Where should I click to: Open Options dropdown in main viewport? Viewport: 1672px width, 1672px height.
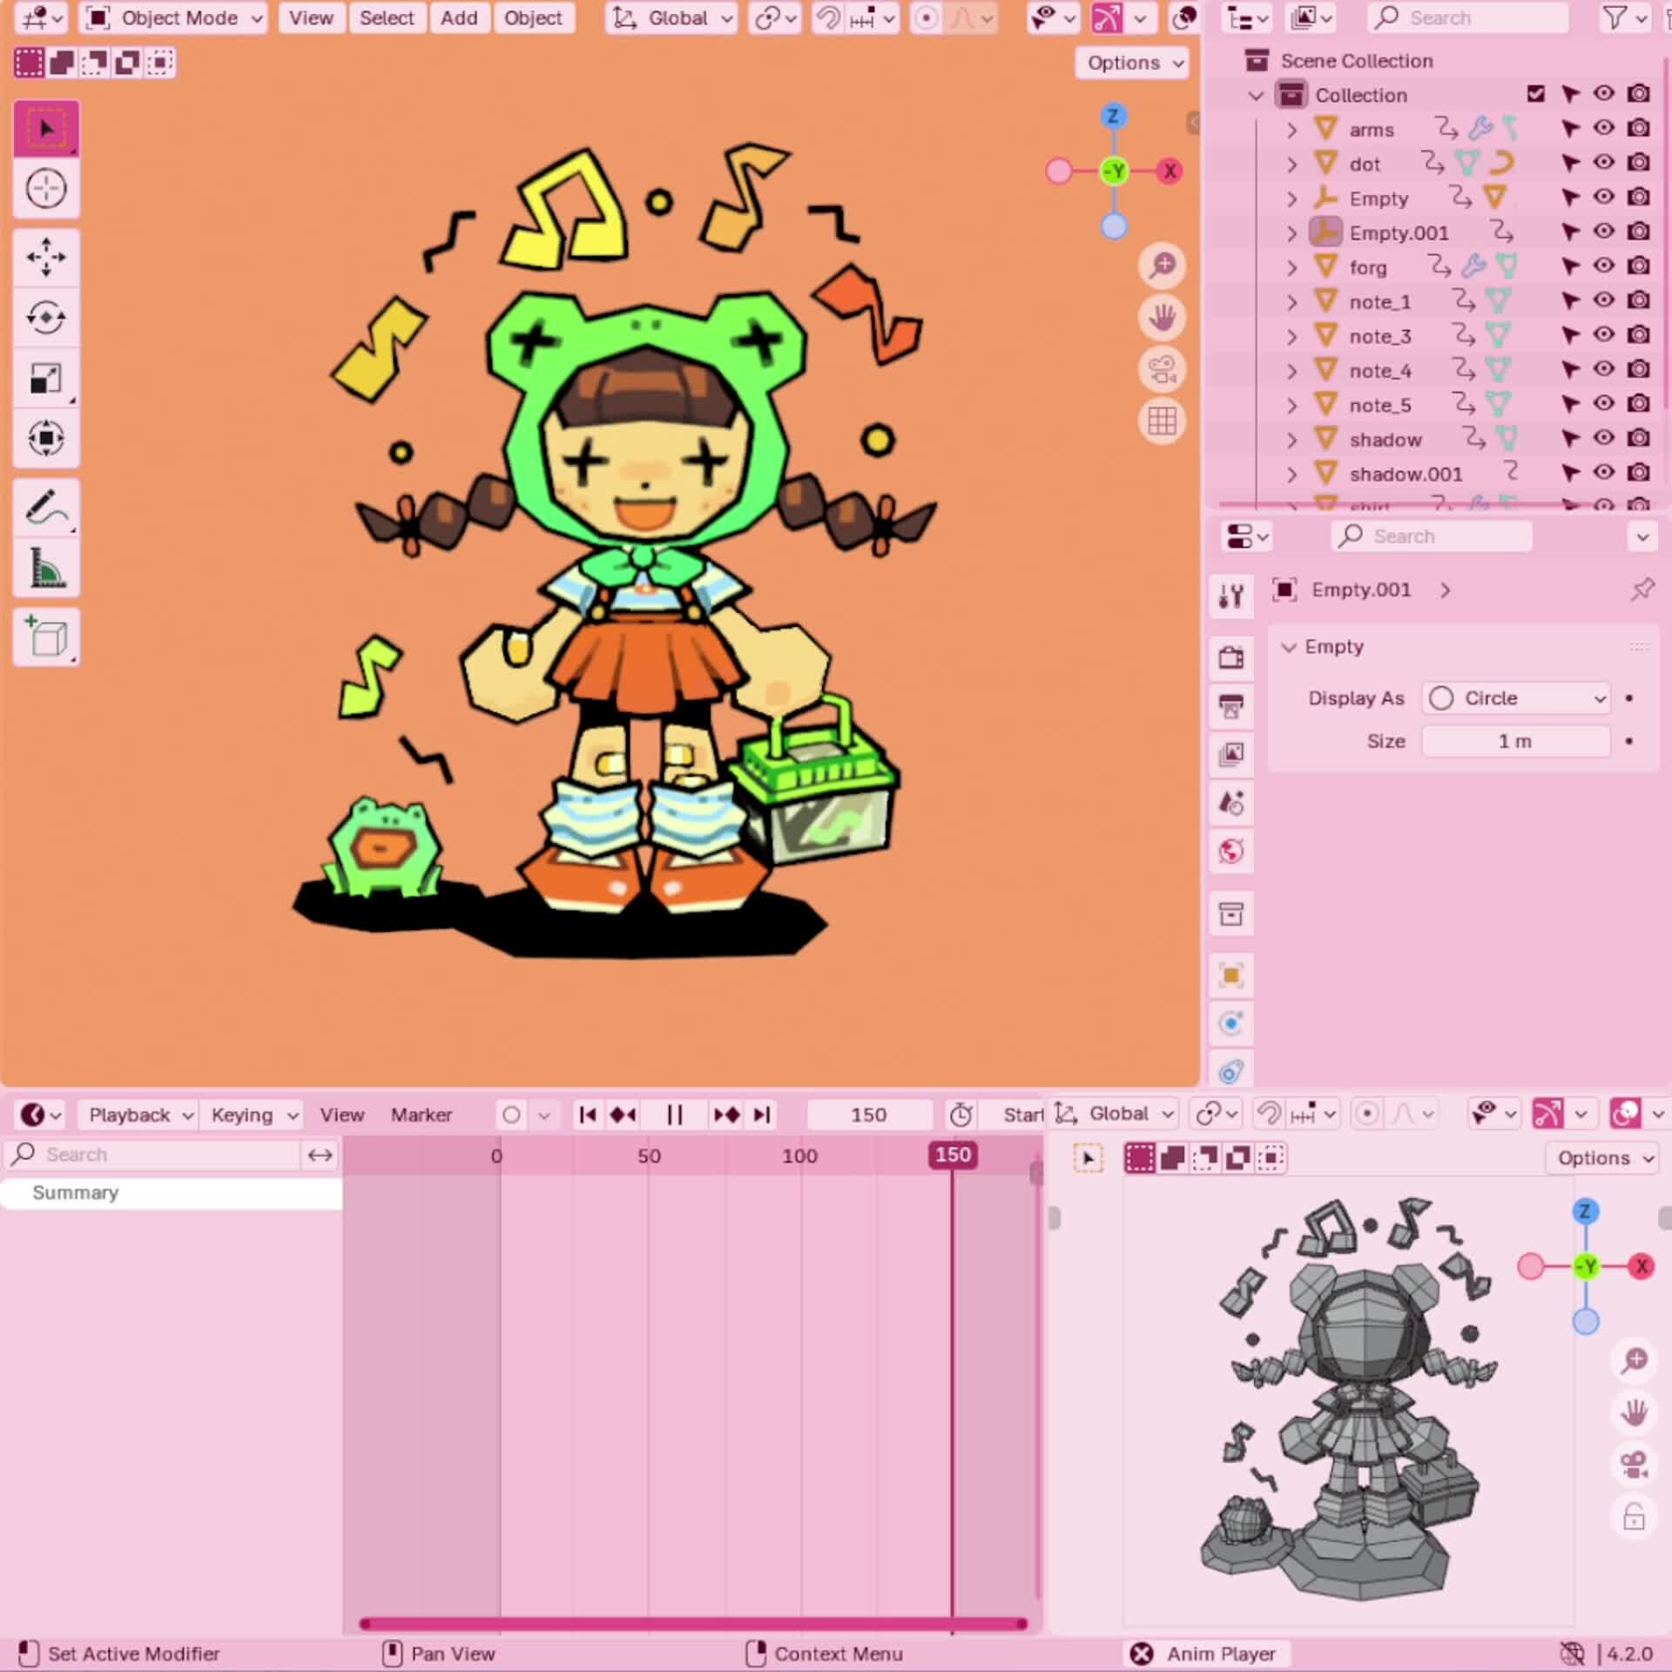1133,63
